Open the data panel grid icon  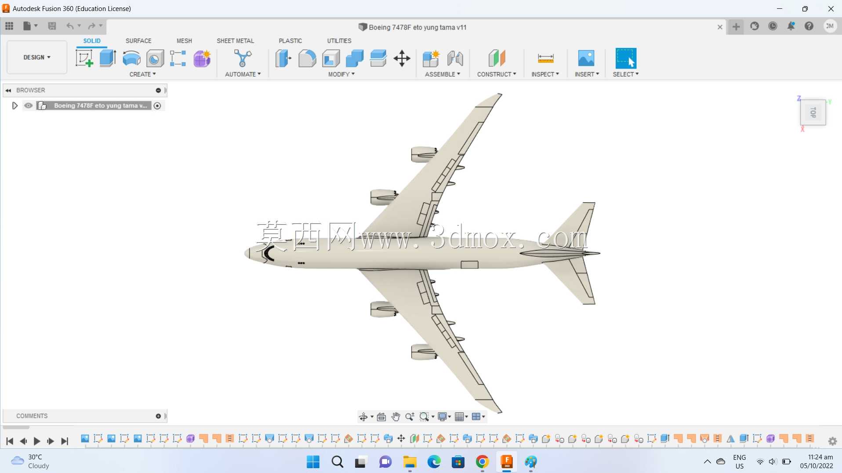point(9,26)
